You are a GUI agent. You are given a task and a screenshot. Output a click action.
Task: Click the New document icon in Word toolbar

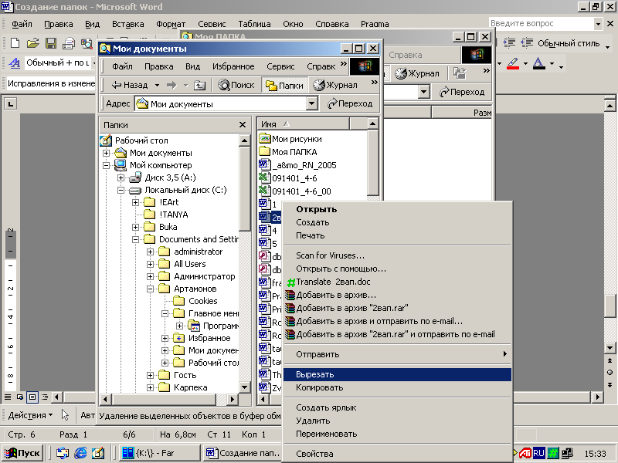coord(15,43)
